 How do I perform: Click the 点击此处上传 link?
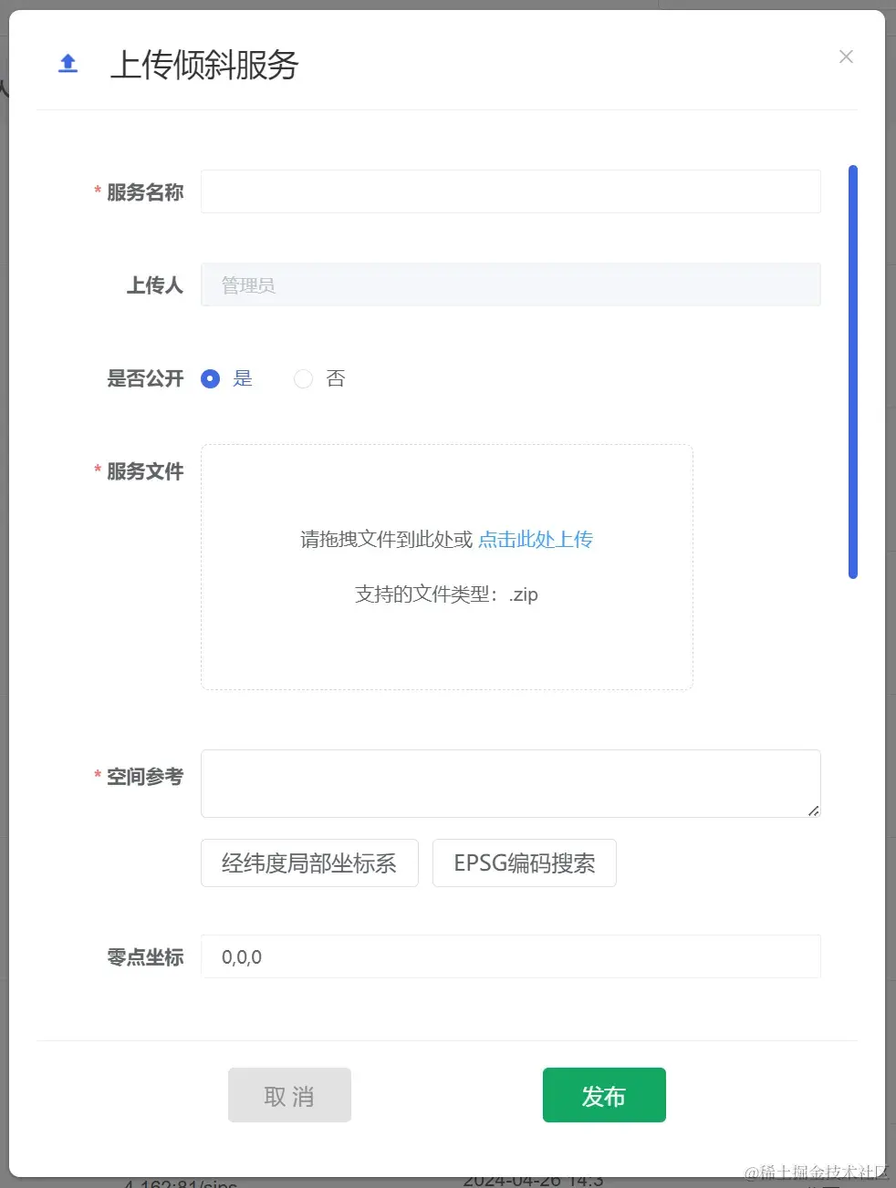point(536,540)
